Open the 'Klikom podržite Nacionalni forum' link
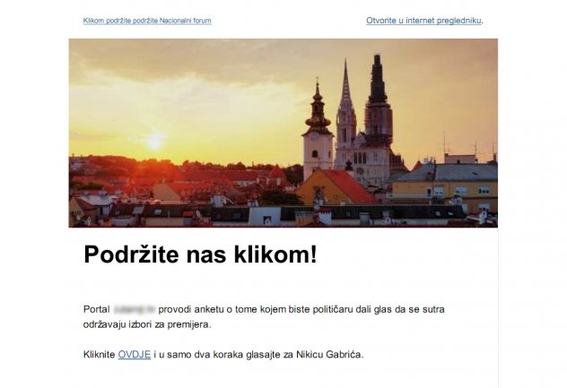 (147, 20)
